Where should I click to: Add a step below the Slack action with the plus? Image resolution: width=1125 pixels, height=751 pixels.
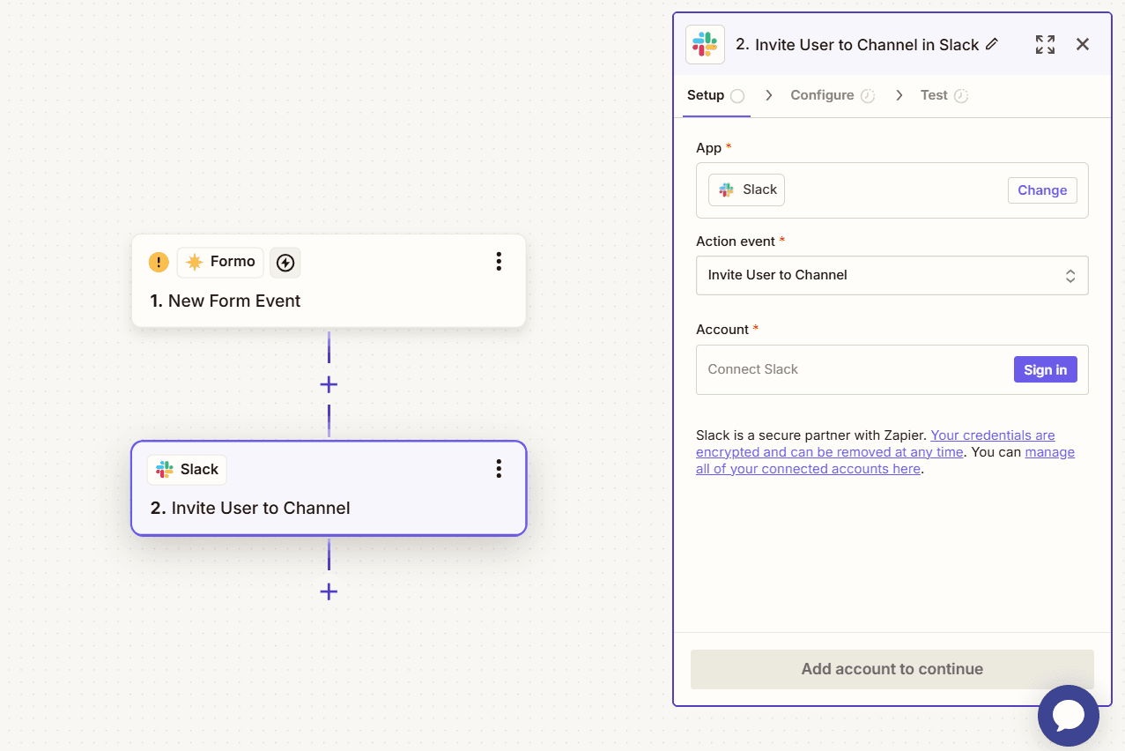pos(329,591)
